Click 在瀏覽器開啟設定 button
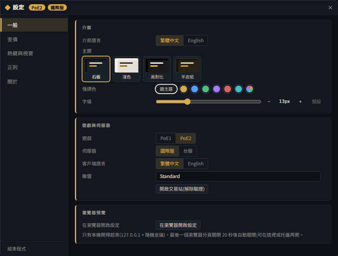This screenshot has width=338, height=256. tap(178, 225)
